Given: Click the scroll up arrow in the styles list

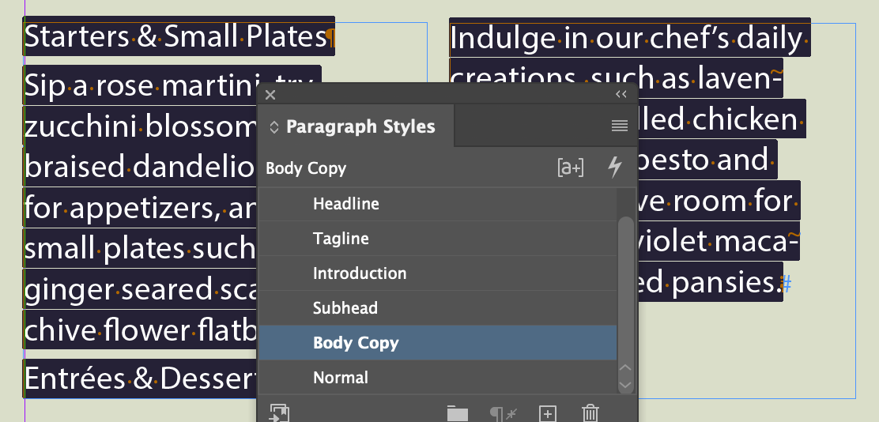Looking at the screenshot, I should 625,367.
